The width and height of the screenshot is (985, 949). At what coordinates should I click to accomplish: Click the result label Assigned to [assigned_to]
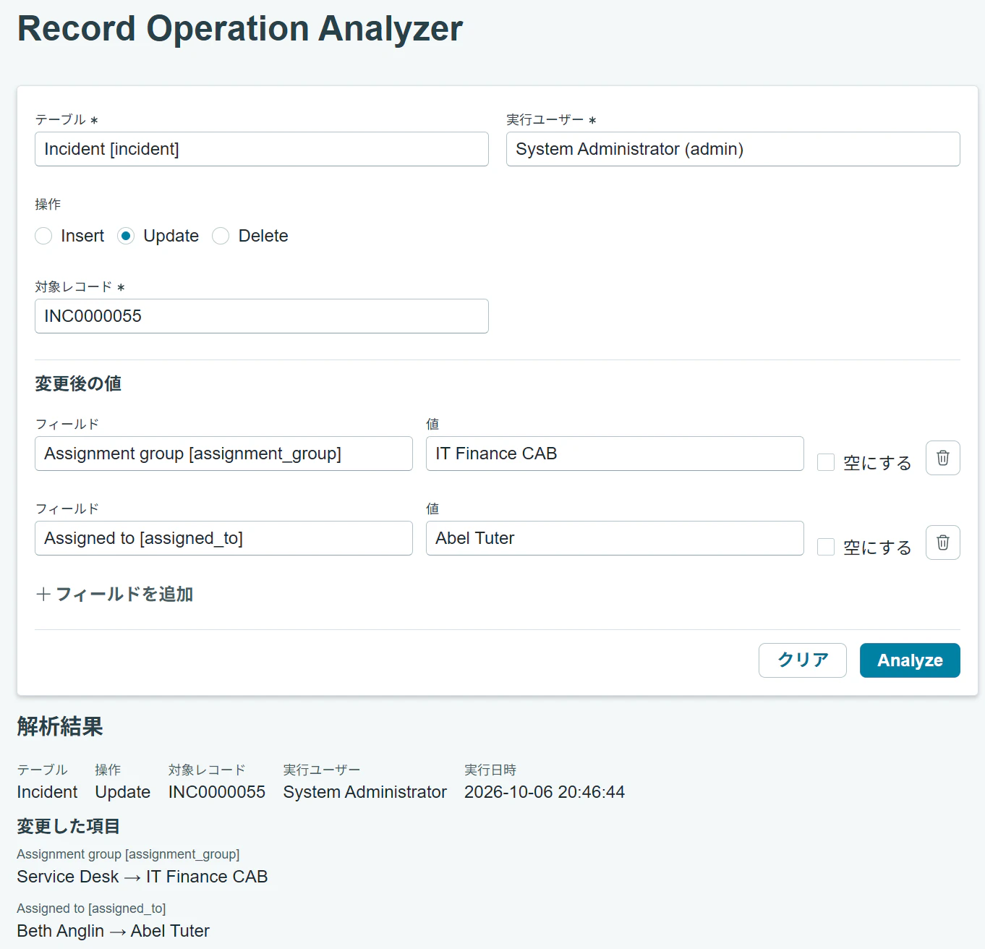coord(92,908)
